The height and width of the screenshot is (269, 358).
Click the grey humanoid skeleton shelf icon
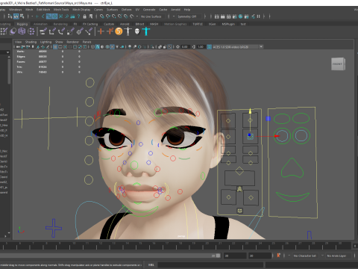(x=128, y=31)
